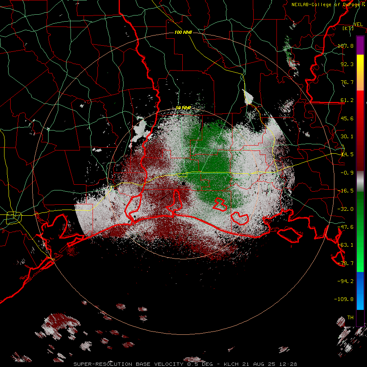This screenshot has height=367, width=367.
Task: Select the 61.2 velocity scale value
Action: click(347, 100)
